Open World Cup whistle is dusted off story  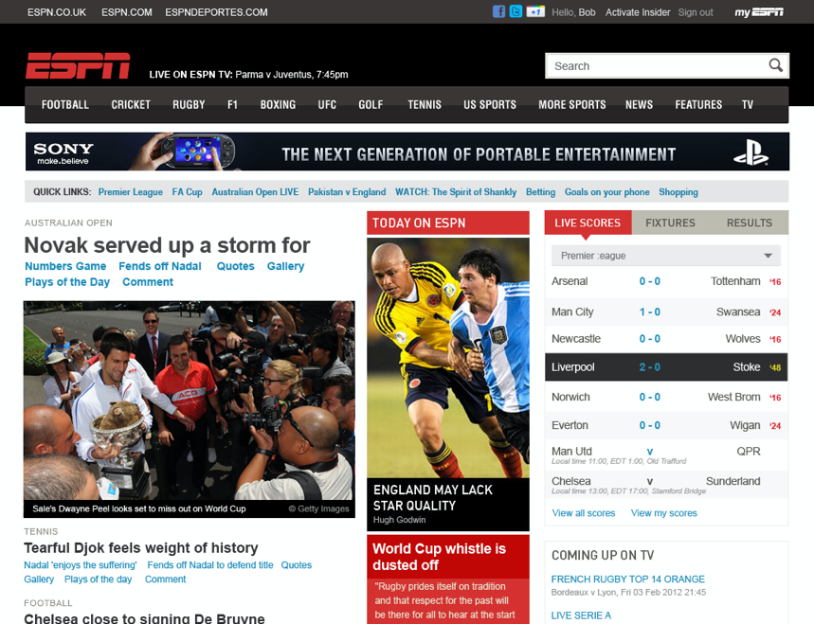[439, 557]
